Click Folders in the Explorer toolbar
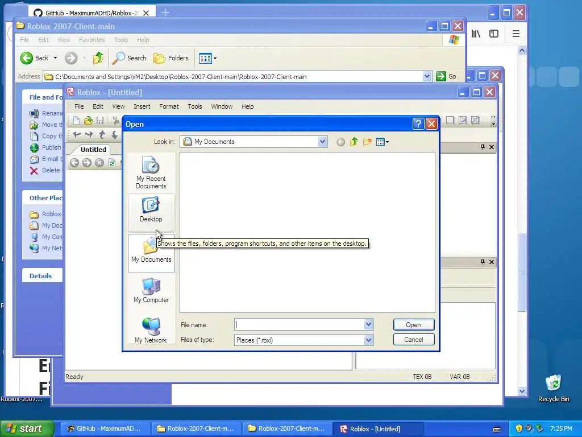 [171, 58]
